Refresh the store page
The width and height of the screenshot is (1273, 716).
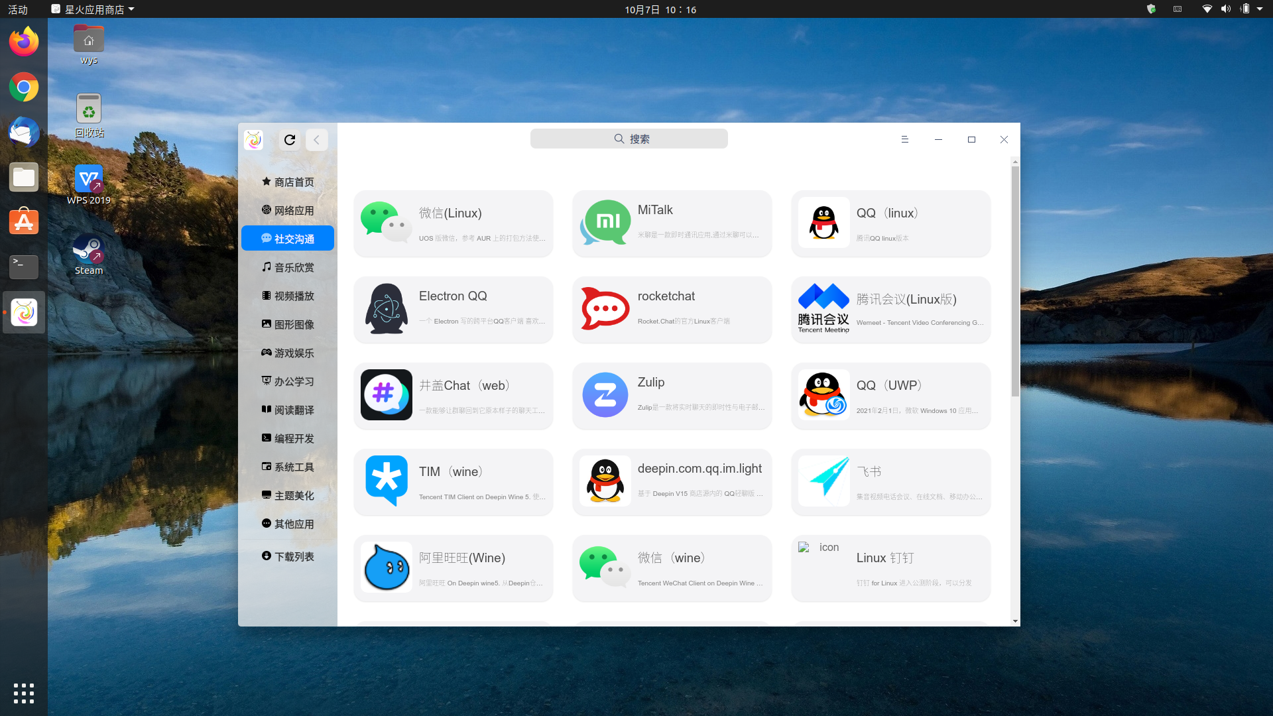pyautogui.click(x=290, y=139)
